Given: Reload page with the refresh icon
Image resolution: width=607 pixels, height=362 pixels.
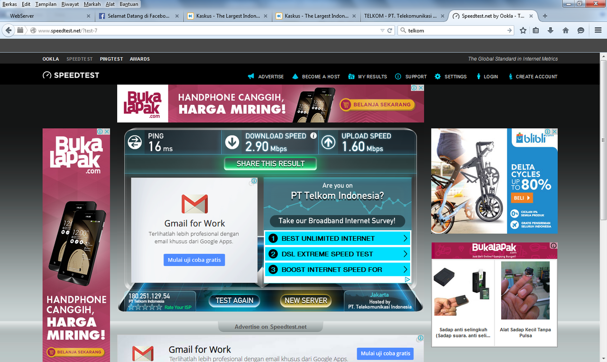Looking at the screenshot, I should [x=390, y=30].
